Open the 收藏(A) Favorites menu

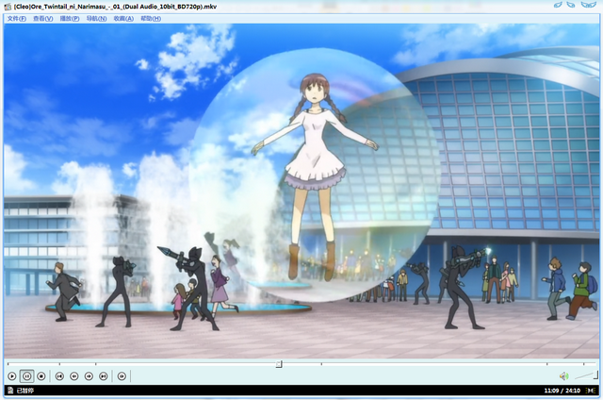click(x=123, y=19)
